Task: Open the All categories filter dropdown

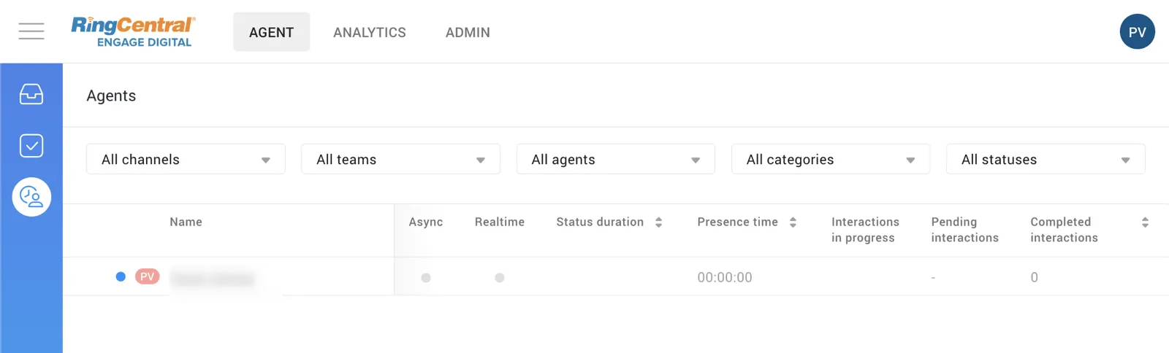Action: [830, 159]
